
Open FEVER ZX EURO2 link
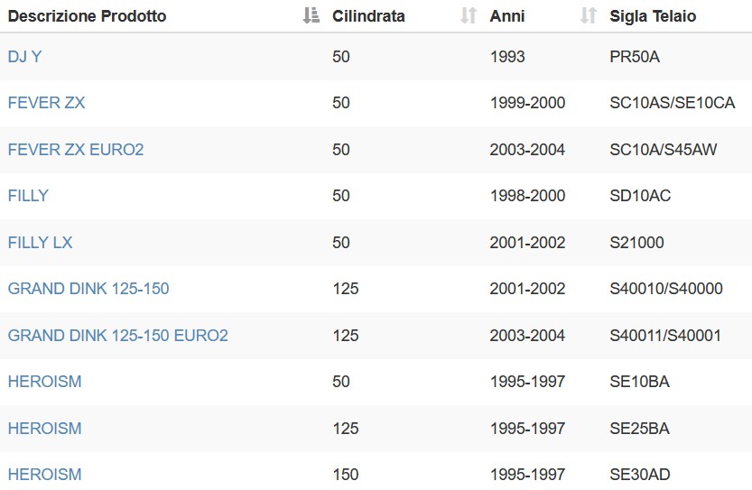(x=76, y=150)
